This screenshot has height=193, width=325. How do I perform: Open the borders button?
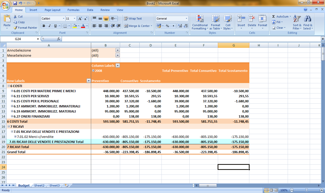click(65, 26)
